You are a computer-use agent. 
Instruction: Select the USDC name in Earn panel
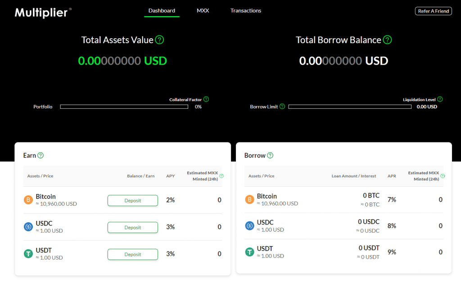(x=44, y=223)
